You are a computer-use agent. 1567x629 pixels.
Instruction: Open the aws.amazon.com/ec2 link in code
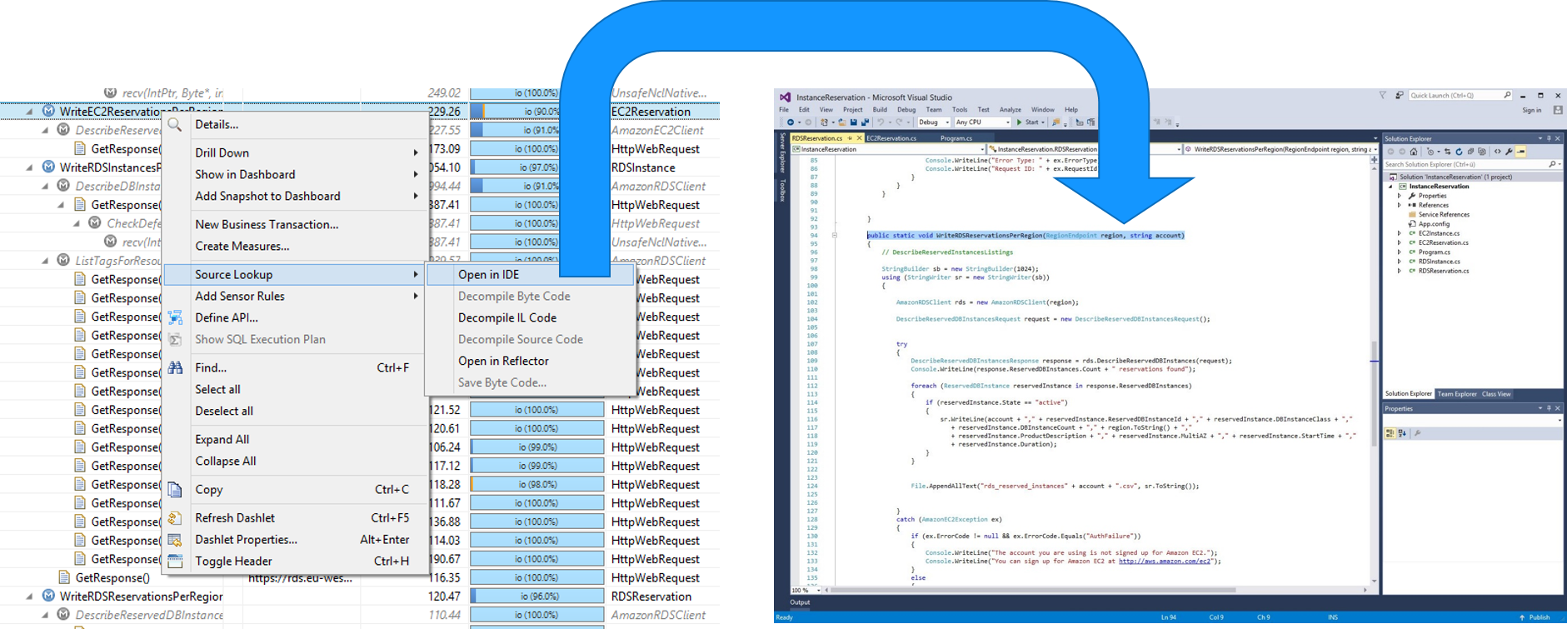1165,561
